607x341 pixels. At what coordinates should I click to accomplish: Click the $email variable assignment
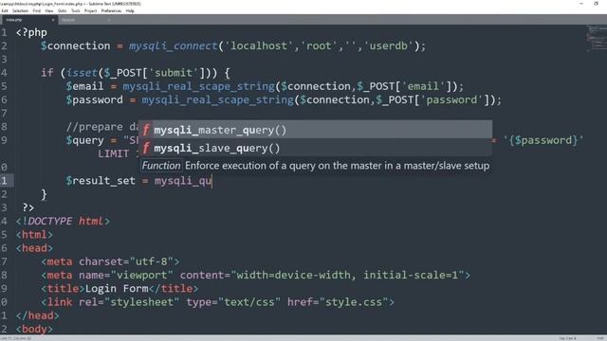click(84, 86)
